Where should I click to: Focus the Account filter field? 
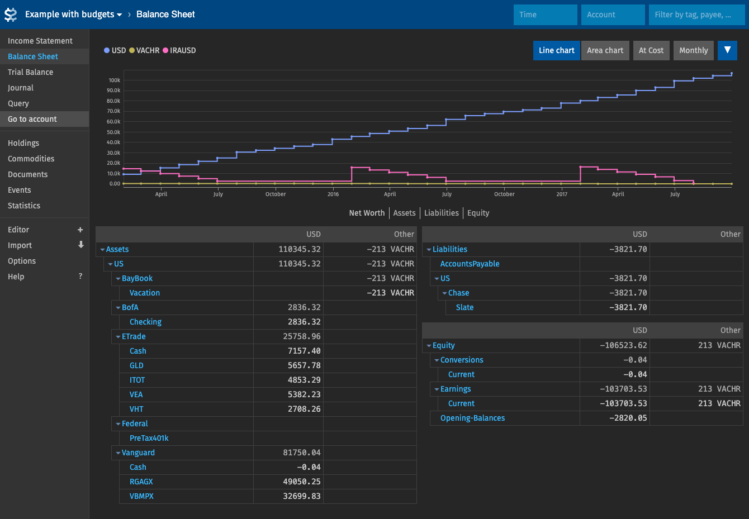point(613,15)
